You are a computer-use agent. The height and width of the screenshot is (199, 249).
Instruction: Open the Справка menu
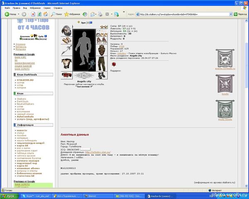point(58,8)
